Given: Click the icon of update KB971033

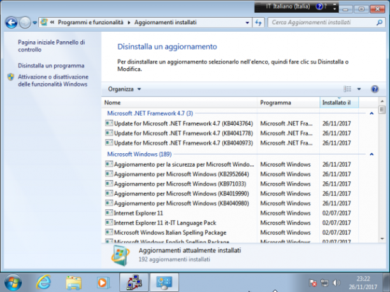Looking at the screenshot, I should (x=109, y=183).
